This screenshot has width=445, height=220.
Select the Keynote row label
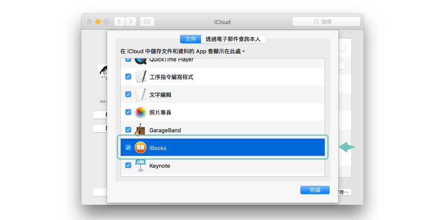coord(160,166)
